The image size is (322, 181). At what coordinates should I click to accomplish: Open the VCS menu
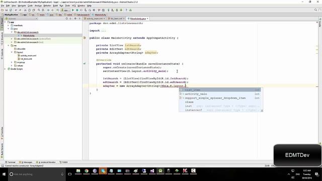[x=74, y=6]
